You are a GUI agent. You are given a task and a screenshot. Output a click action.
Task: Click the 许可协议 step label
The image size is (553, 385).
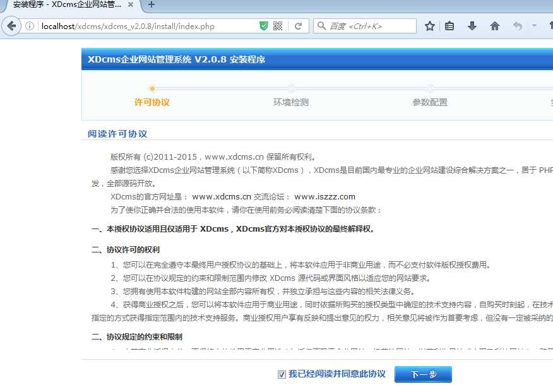[152, 102]
